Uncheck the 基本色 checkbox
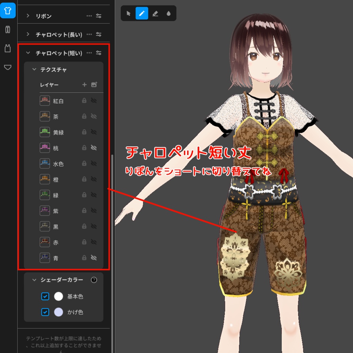 tap(45, 296)
